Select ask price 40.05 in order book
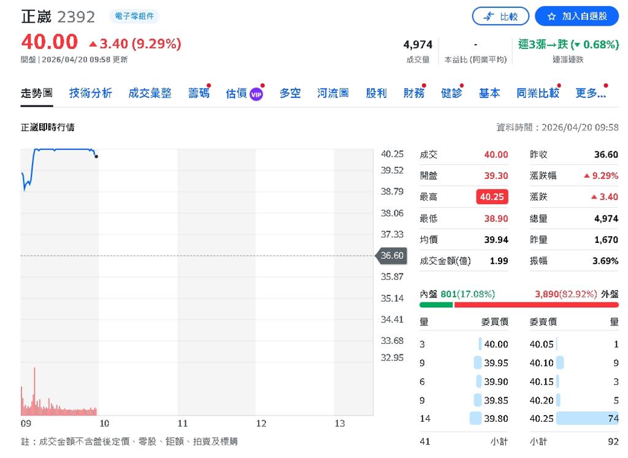The height and width of the screenshot is (458, 628). [542, 345]
